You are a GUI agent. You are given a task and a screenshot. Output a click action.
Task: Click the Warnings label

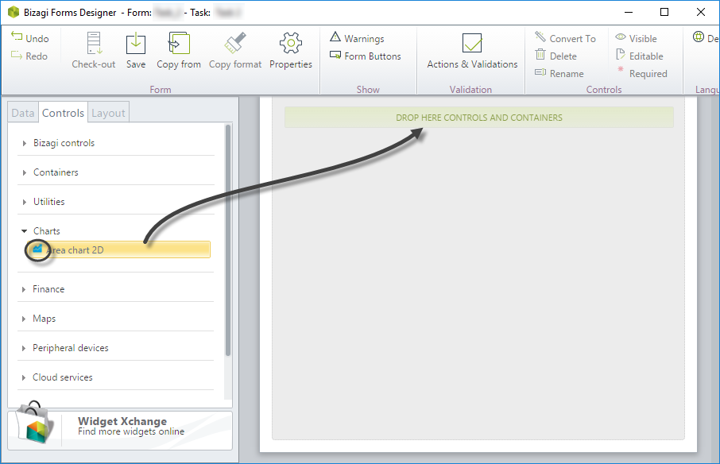coord(364,39)
